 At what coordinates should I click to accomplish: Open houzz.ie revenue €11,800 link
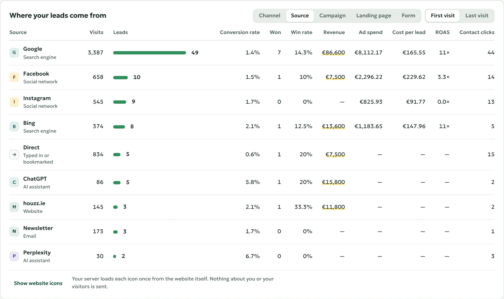[333, 207]
